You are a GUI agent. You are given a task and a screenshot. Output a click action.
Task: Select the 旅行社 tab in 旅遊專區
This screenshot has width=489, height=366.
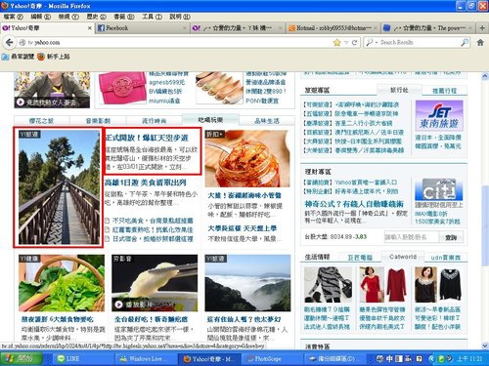pyautogui.click(x=399, y=90)
